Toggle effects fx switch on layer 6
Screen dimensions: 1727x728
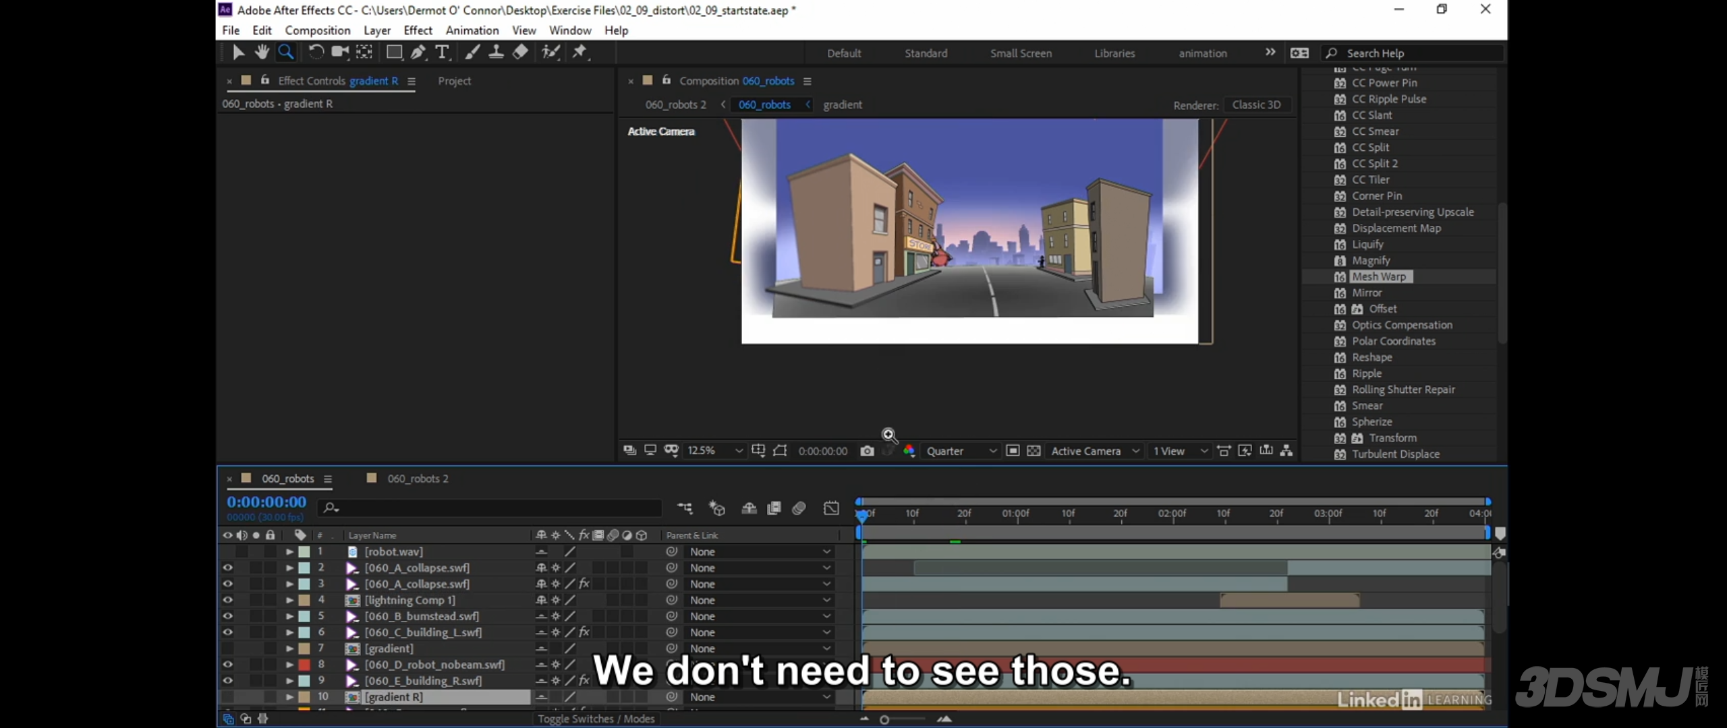tap(584, 632)
